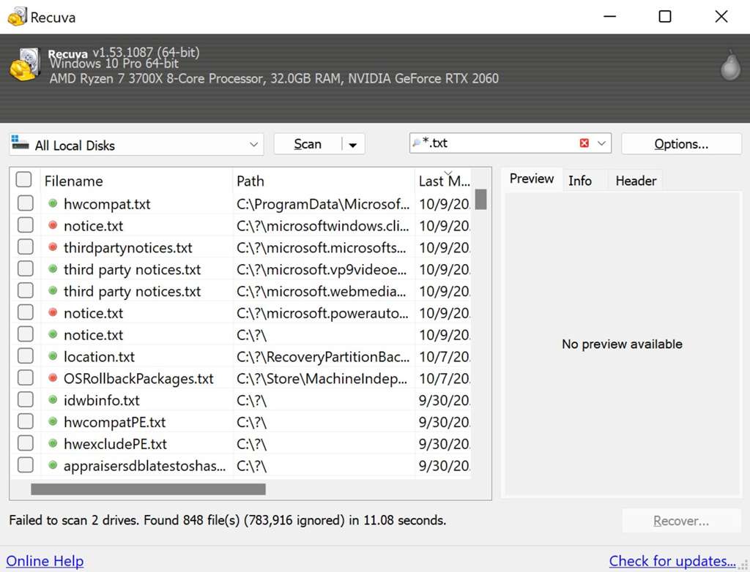Open the Online Help link
Image resolution: width=750 pixels, height=572 pixels.
tap(45, 561)
